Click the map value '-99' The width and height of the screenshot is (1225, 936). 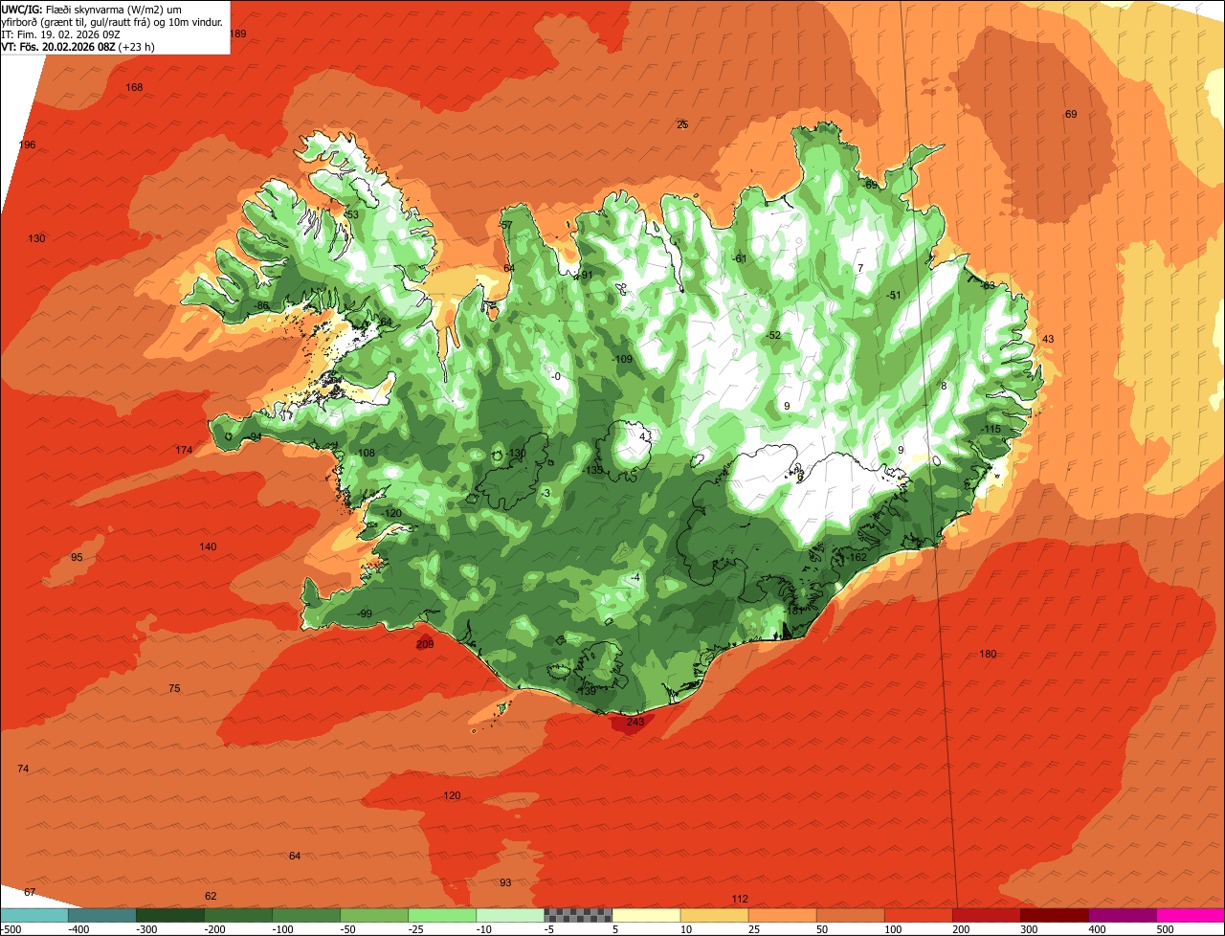[x=364, y=613]
